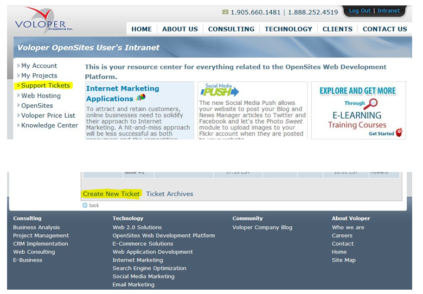Click Get Started text
The image size is (423, 294).
[381, 133]
